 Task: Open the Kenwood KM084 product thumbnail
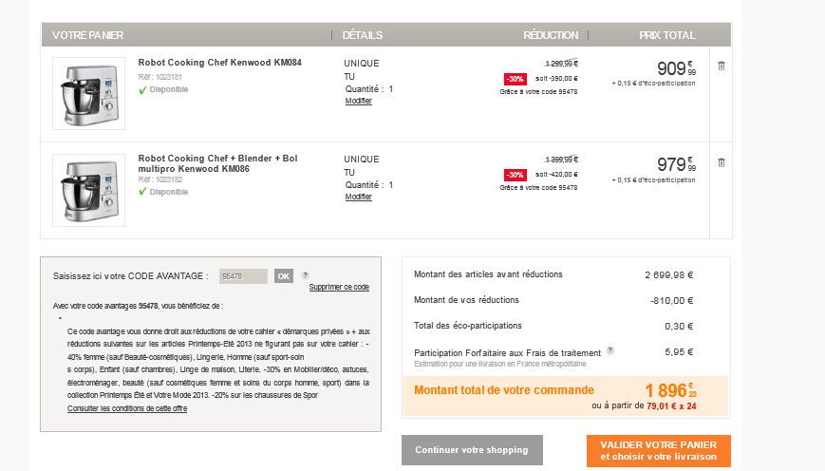coord(88,93)
